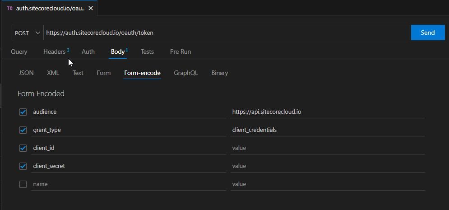This screenshot has height=210, width=449.
Task: Open the auth.sitecorecloud.io/oau.. editor tab
Action: click(x=50, y=8)
